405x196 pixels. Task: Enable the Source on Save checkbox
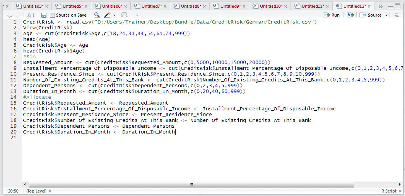click(x=53, y=15)
